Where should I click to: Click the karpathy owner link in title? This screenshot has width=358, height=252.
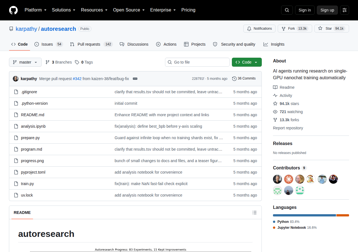[26, 29]
